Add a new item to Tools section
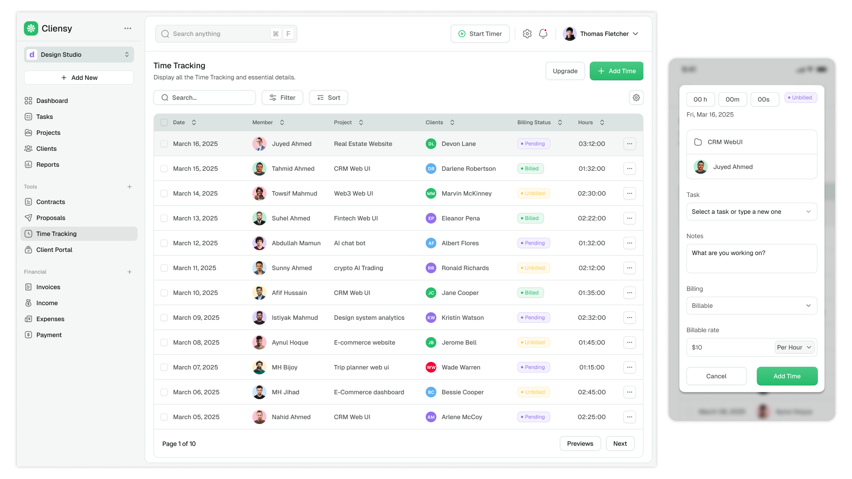 click(x=130, y=187)
